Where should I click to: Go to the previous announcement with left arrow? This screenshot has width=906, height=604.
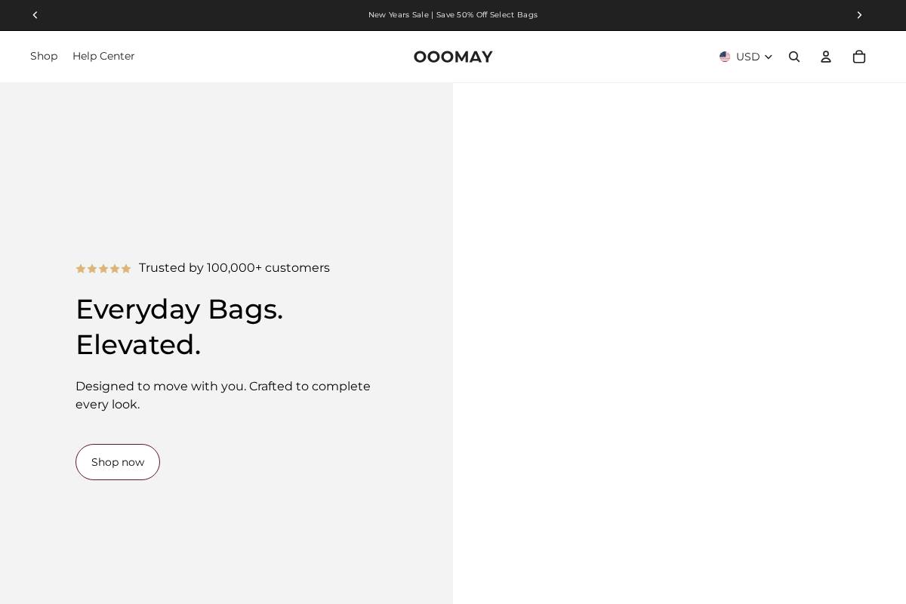[35, 15]
